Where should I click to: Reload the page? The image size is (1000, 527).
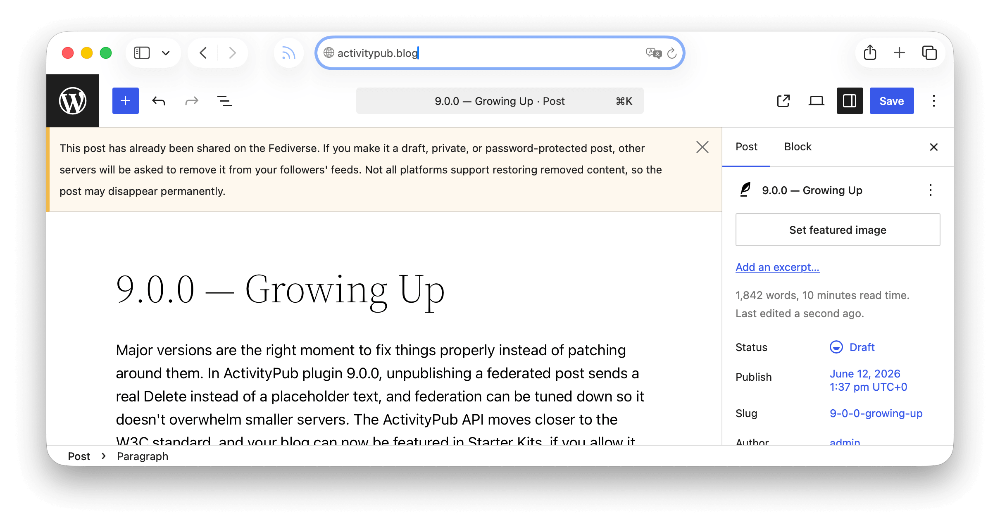click(672, 53)
